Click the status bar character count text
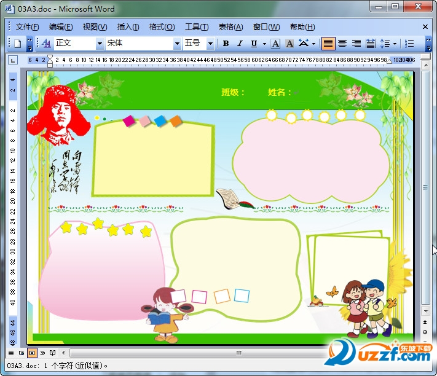Screen dimensions: 437x376 click(57, 366)
